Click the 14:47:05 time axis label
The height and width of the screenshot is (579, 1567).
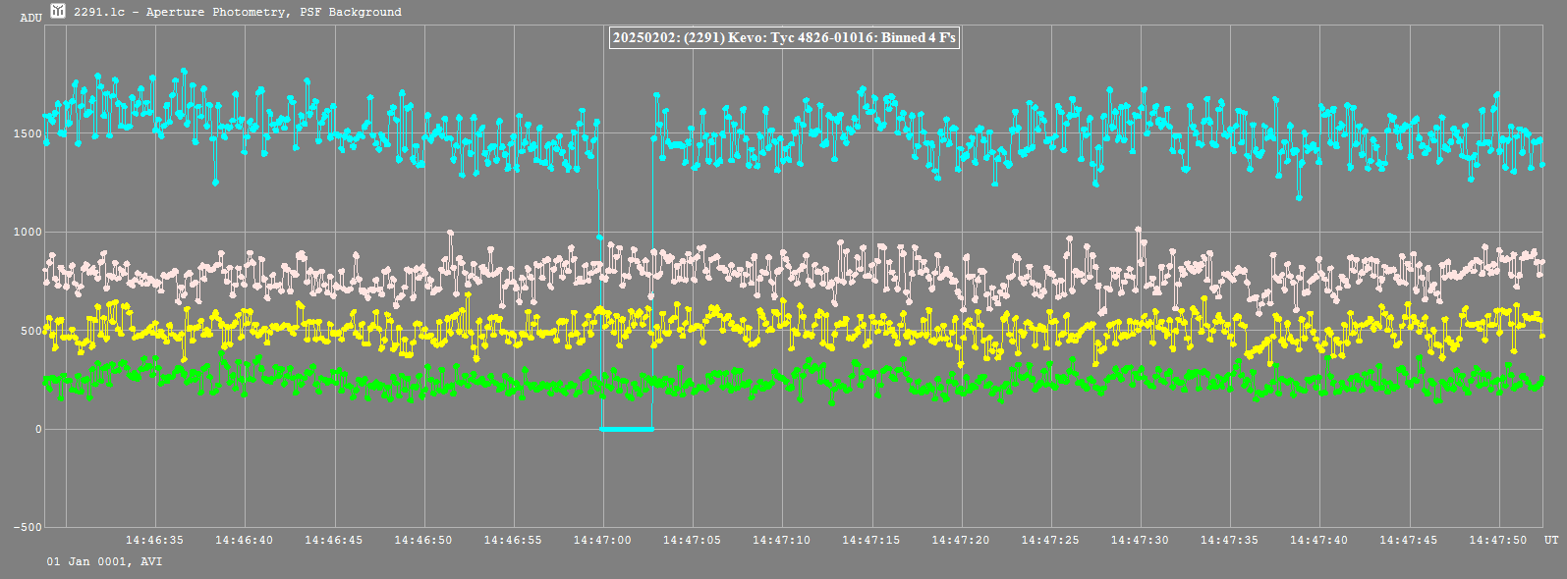pos(692,540)
